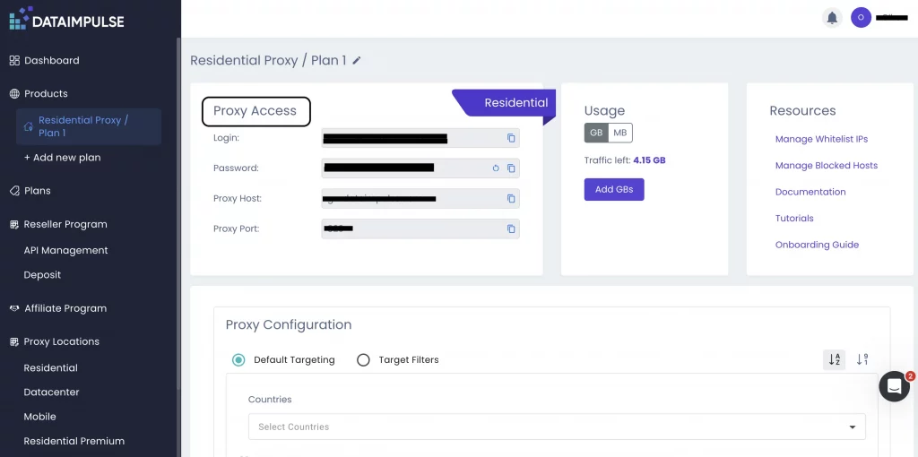
Task: Click the Add GBs button
Action: coord(613,190)
